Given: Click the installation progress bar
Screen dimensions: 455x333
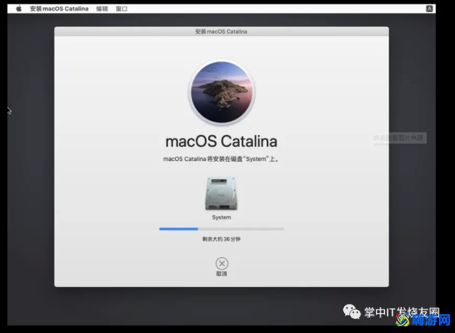Looking at the screenshot, I should [221, 229].
